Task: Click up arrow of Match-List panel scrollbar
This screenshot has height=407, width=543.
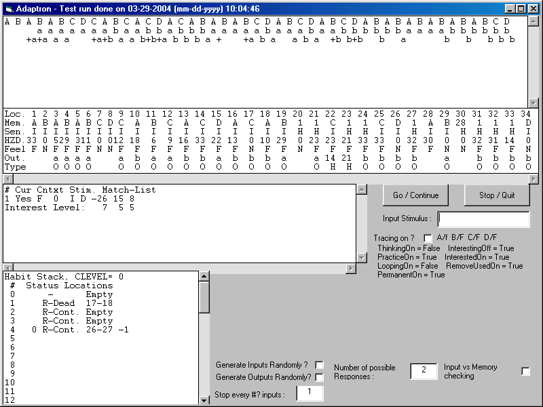Action: [x=362, y=189]
